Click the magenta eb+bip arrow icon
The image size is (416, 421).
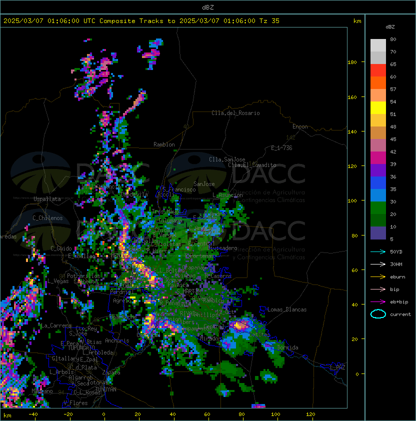378,302
